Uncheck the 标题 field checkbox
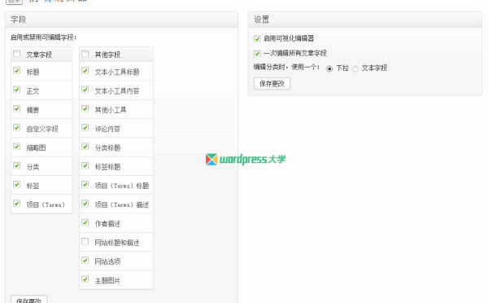This screenshot has height=303, width=489. (x=17, y=71)
